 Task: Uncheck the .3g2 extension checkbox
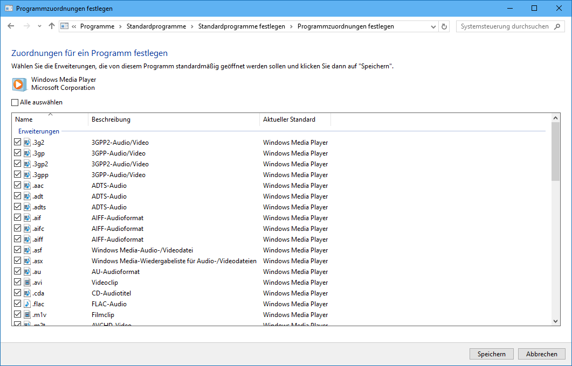pyautogui.click(x=17, y=142)
